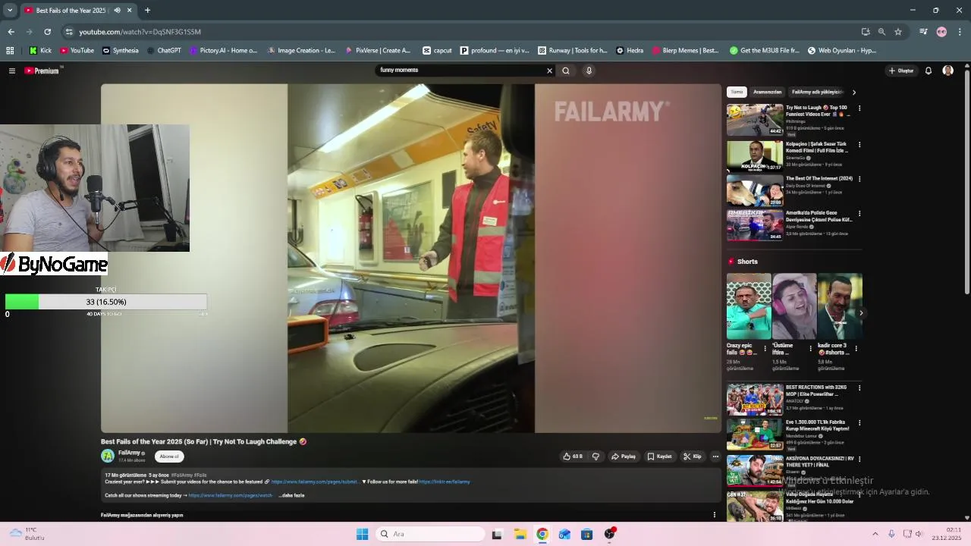Open options for 'BEST REACTIONS with 32KG MOP'

[859, 388]
